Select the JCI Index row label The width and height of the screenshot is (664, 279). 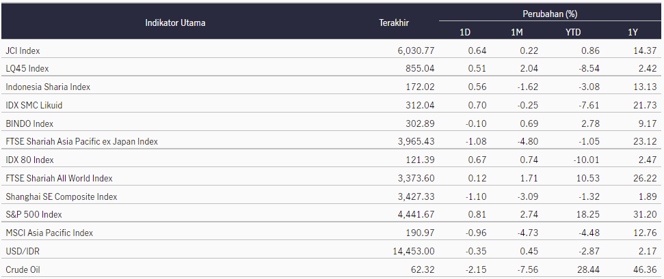coord(23,50)
